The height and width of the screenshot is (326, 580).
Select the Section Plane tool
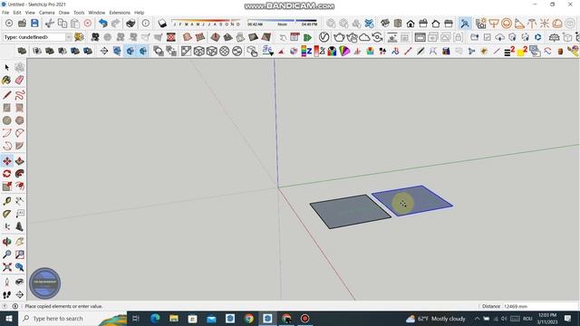tap(20, 294)
